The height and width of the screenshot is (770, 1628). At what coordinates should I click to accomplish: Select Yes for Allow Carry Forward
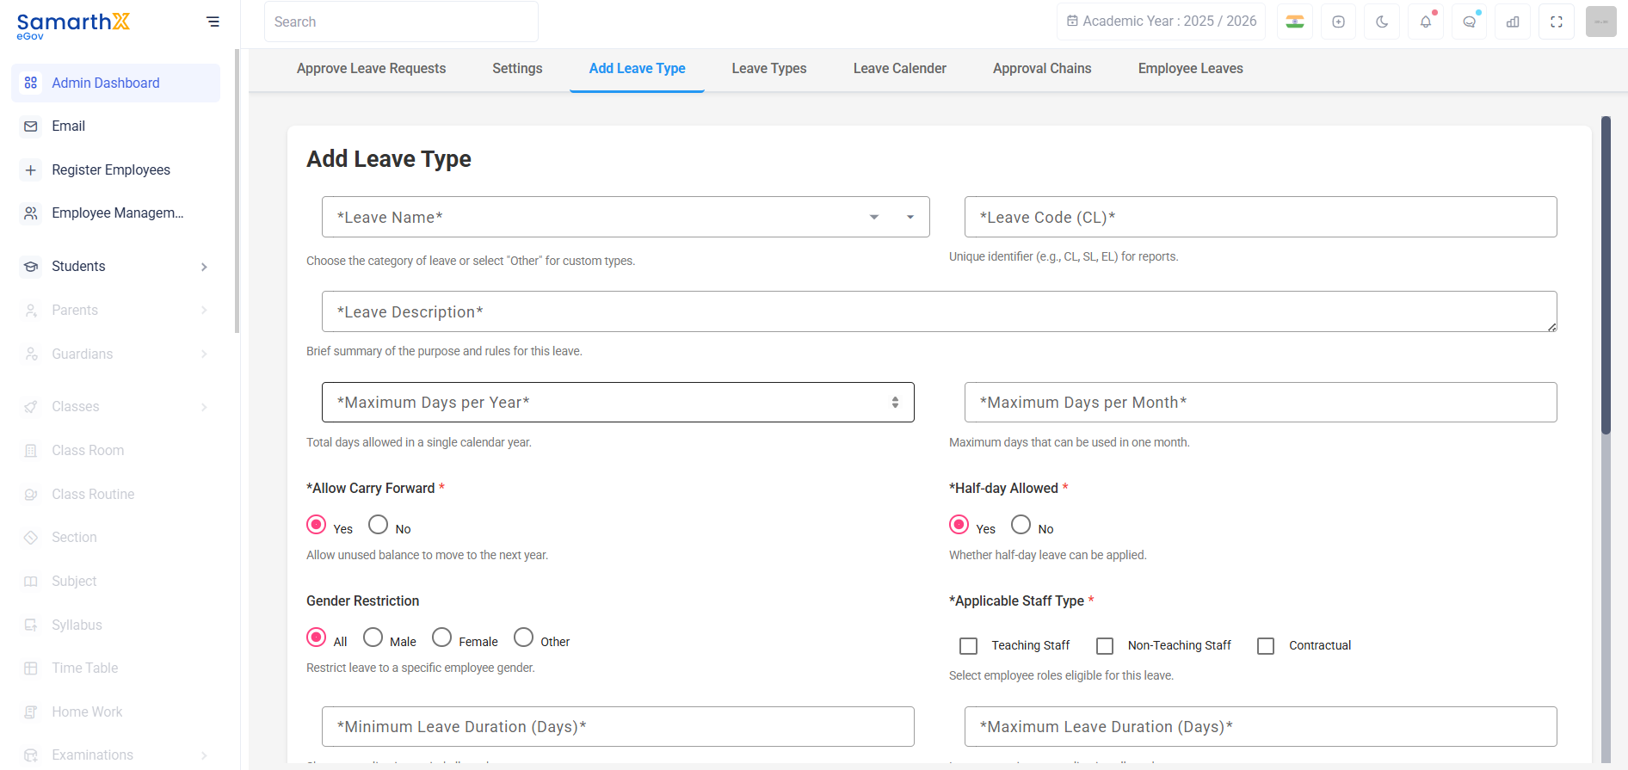click(317, 525)
